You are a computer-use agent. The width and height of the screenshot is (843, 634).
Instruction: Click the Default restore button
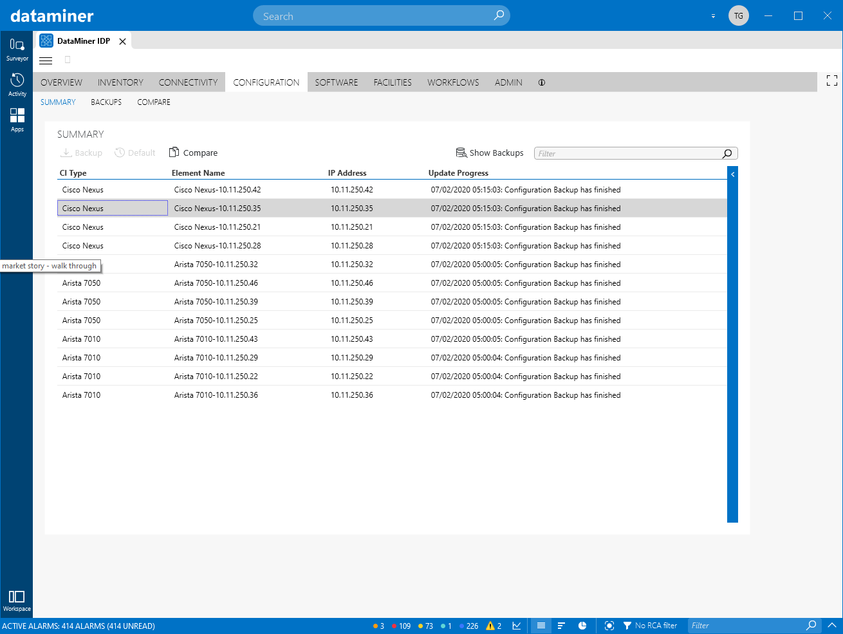[x=135, y=153]
